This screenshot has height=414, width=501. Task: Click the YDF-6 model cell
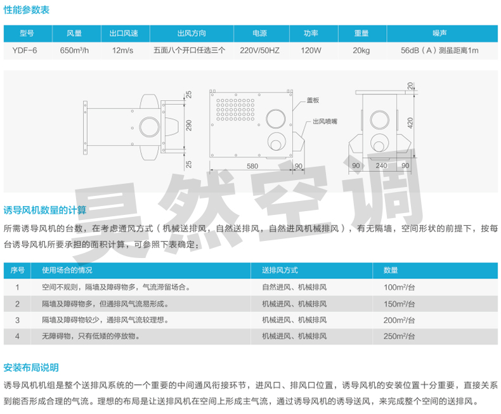pos(26,49)
